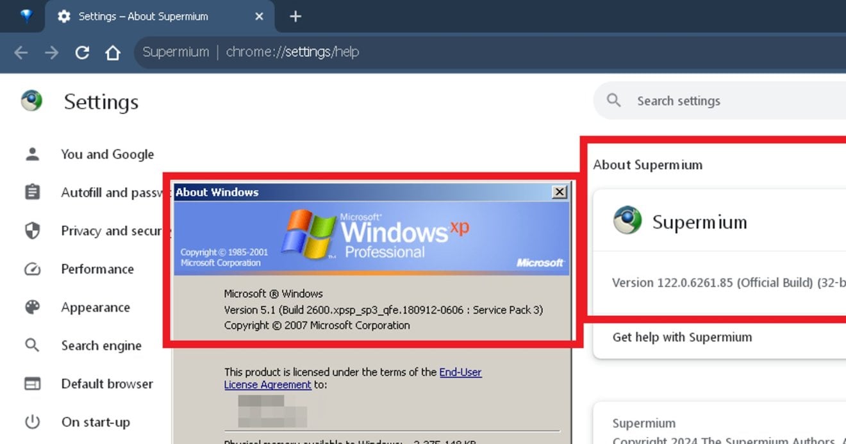Image resolution: width=846 pixels, height=444 pixels.
Task: Select the Privacy and security shield icon
Action: 32,231
